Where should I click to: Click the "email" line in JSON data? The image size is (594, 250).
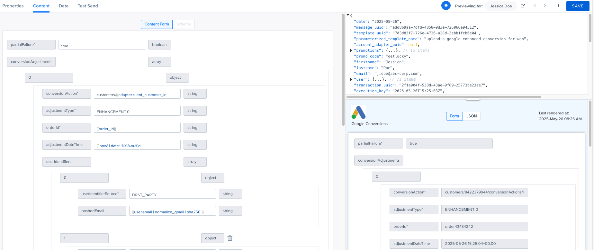388,74
